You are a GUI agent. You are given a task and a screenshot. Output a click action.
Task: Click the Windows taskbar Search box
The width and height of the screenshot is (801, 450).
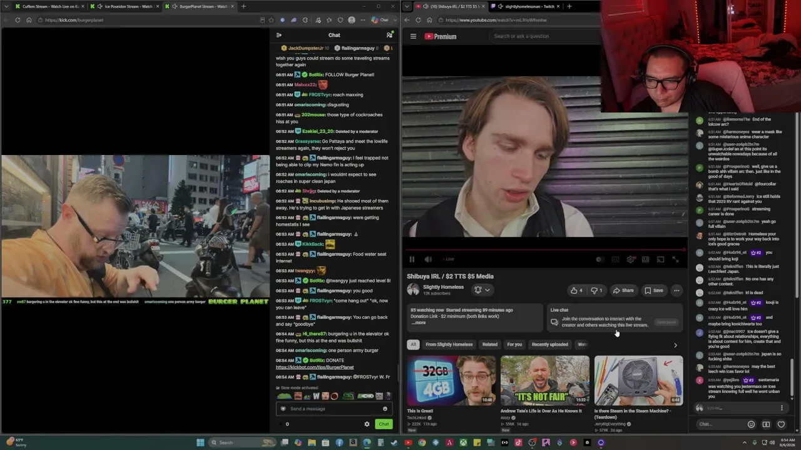tap(243, 442)
